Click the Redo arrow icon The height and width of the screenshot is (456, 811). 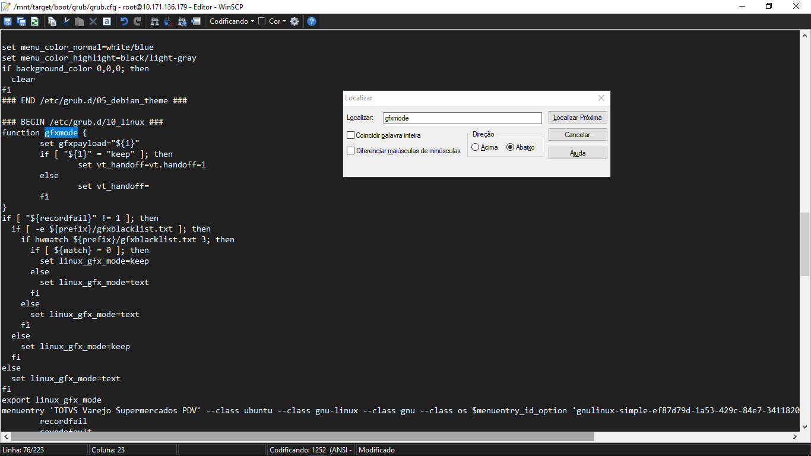pos(138,21)
